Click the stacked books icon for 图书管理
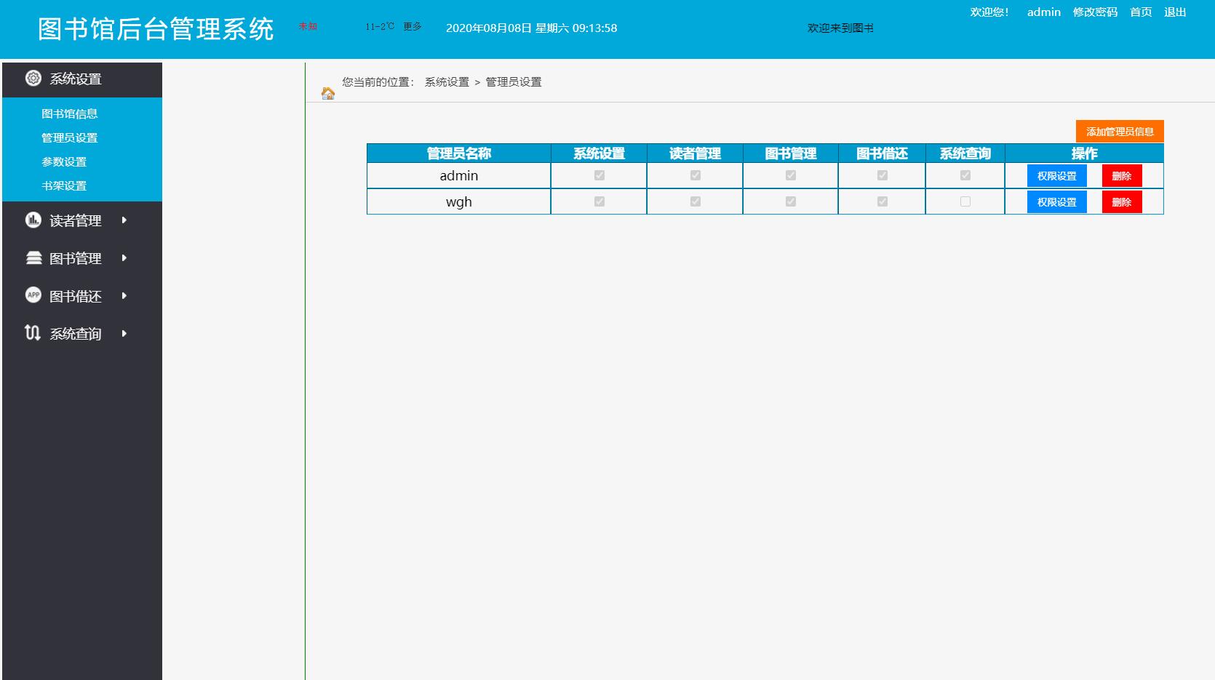Viewport: 1215px width, 680px height. (32, 258)
